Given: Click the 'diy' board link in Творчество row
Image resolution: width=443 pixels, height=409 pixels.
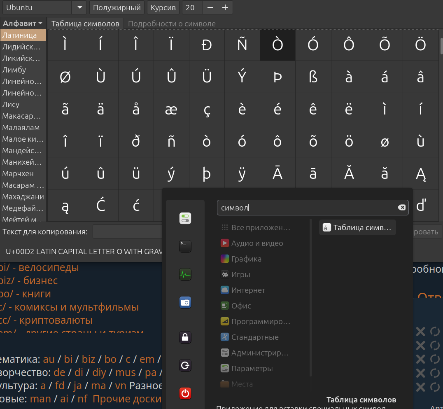Looking at the screenshot, I should click(99, 372).
